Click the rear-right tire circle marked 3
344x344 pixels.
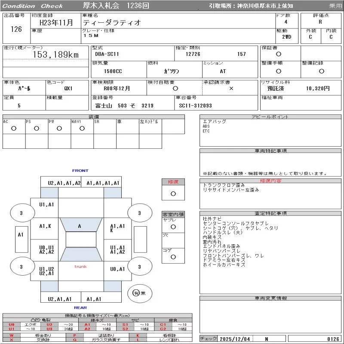pos(139,267)
